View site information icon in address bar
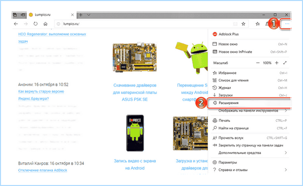Viewport: 303px width, 186px height. (x=59, y=24)
